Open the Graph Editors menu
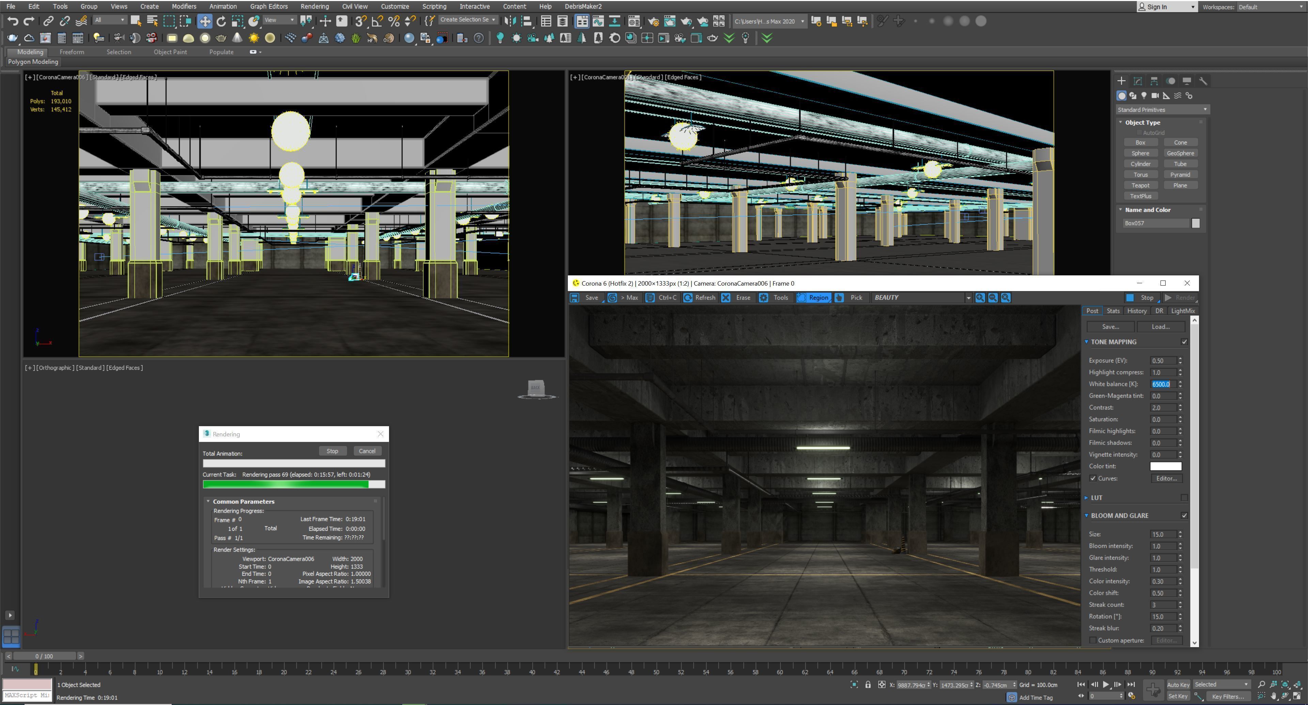The image size is (1308, 705). click(269, 6)
